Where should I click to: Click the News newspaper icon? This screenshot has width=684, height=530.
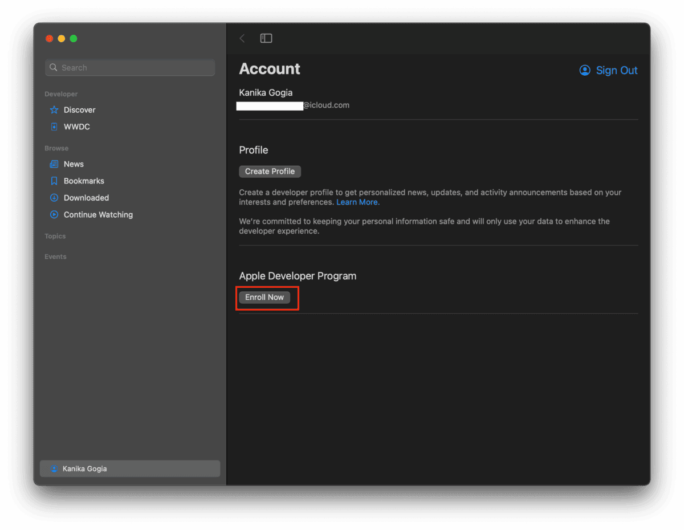(x=54, y=164)
